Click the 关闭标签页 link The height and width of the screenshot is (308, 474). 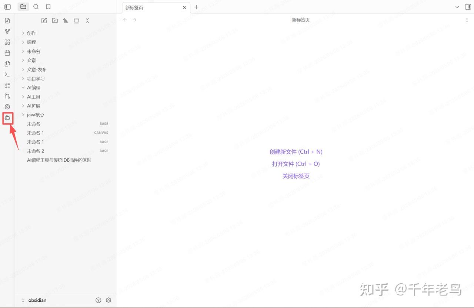(x=296, y=176)
